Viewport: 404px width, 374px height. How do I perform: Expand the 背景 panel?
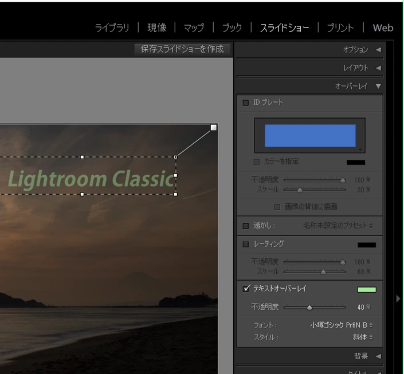coord(378,356)
